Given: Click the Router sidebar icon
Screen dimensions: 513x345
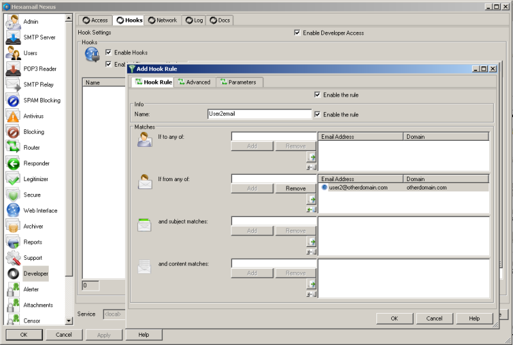Looking at the screenshot, I should click(x=13, y=148).
